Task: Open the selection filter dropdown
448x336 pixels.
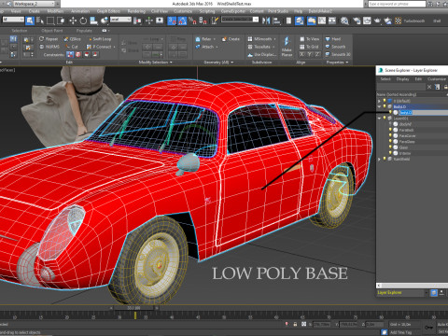Action: (x=13, y=20)
